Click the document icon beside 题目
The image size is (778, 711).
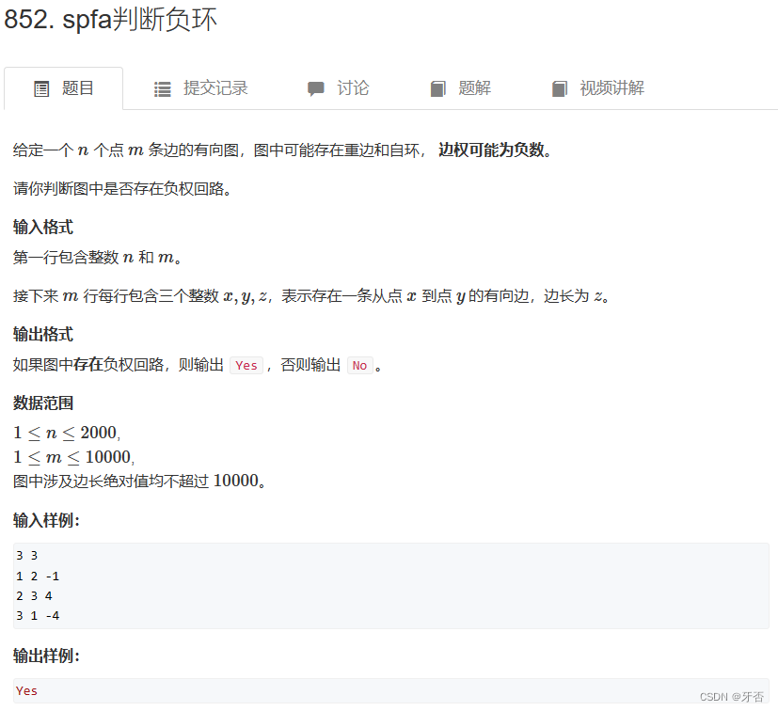[x=40, y=87]
